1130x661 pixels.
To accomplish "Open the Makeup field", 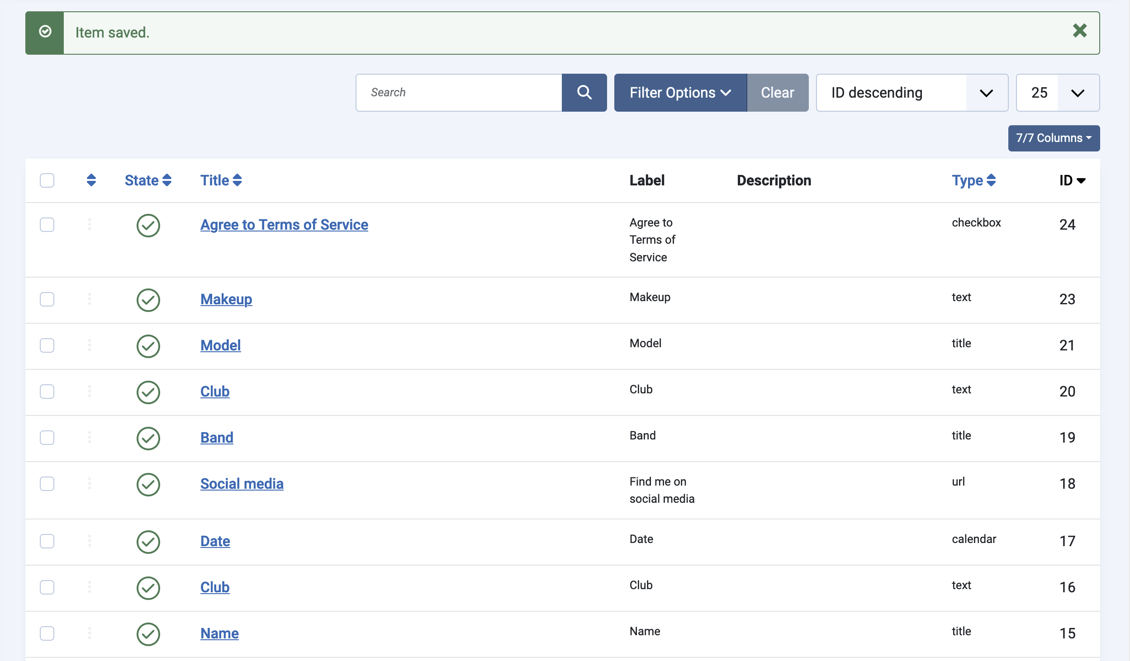I will 226,299.
